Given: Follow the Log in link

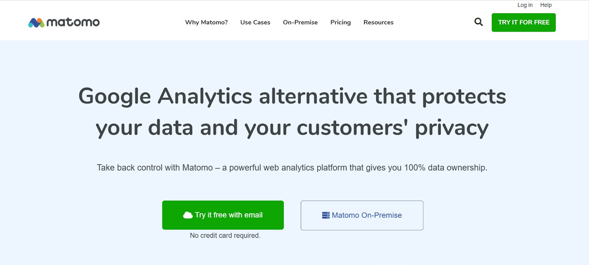Looking at the screenshot, I should pos(525,5).
